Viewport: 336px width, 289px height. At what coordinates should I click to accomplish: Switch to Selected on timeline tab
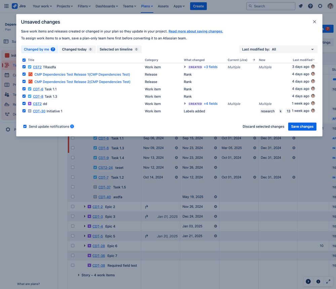click(x=119, y=49)
